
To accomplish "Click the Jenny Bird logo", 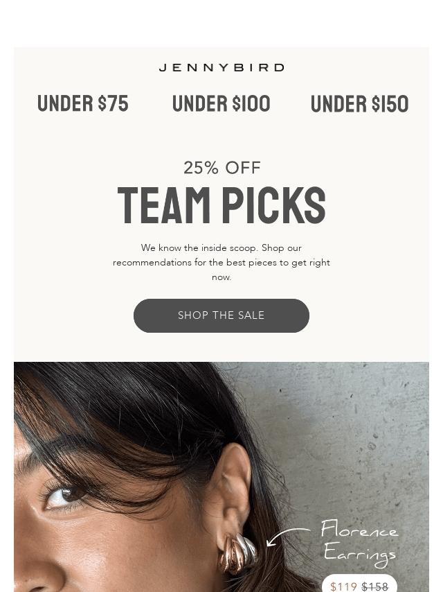I will [221, 67].
